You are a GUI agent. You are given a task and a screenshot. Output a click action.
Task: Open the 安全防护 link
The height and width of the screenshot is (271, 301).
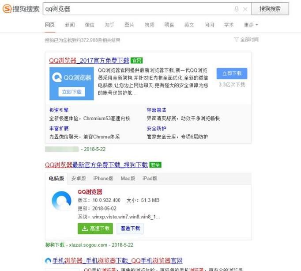click(x=156, y=128)
